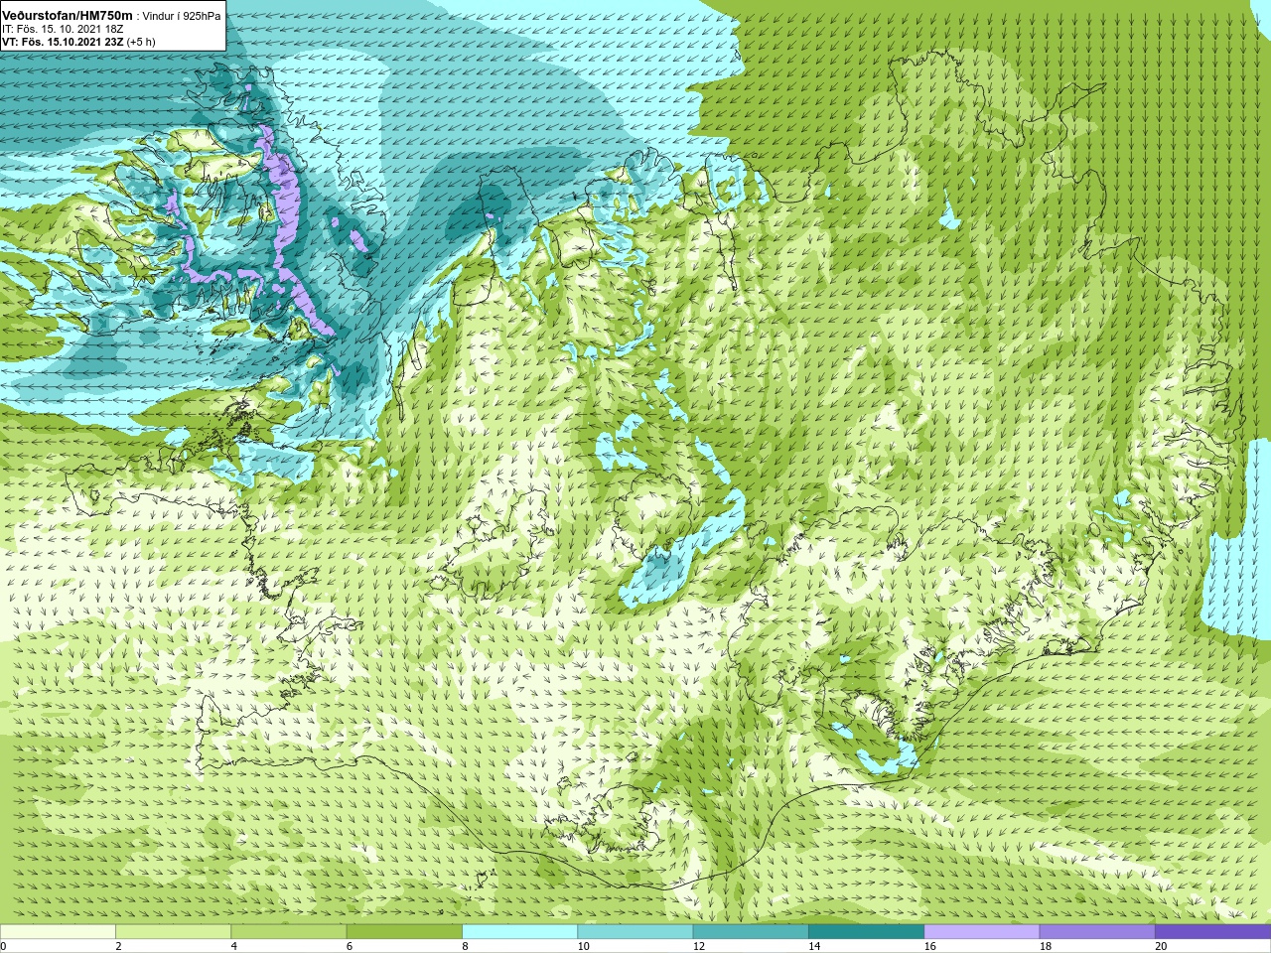Viewport: 1271px width, 953px height.
Task: Click the 2–4 light green legend swatch
Action: click(x=174, y=932)
